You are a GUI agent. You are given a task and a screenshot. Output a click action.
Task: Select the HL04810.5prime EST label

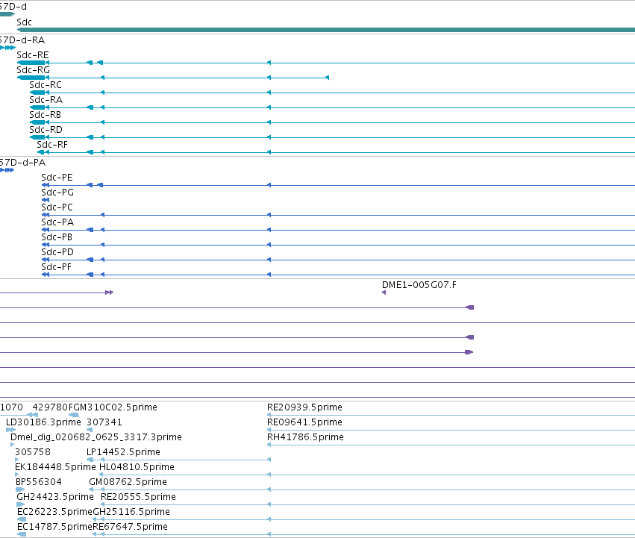coord(137,467)
